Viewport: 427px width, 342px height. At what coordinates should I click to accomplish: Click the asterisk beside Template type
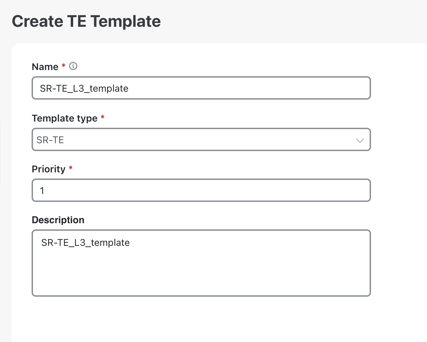103,118
